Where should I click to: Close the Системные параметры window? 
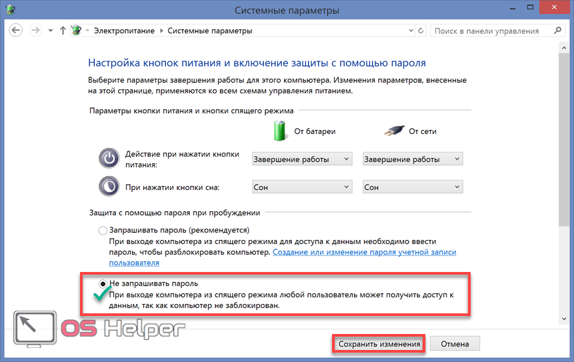click(x=554, y=7)
